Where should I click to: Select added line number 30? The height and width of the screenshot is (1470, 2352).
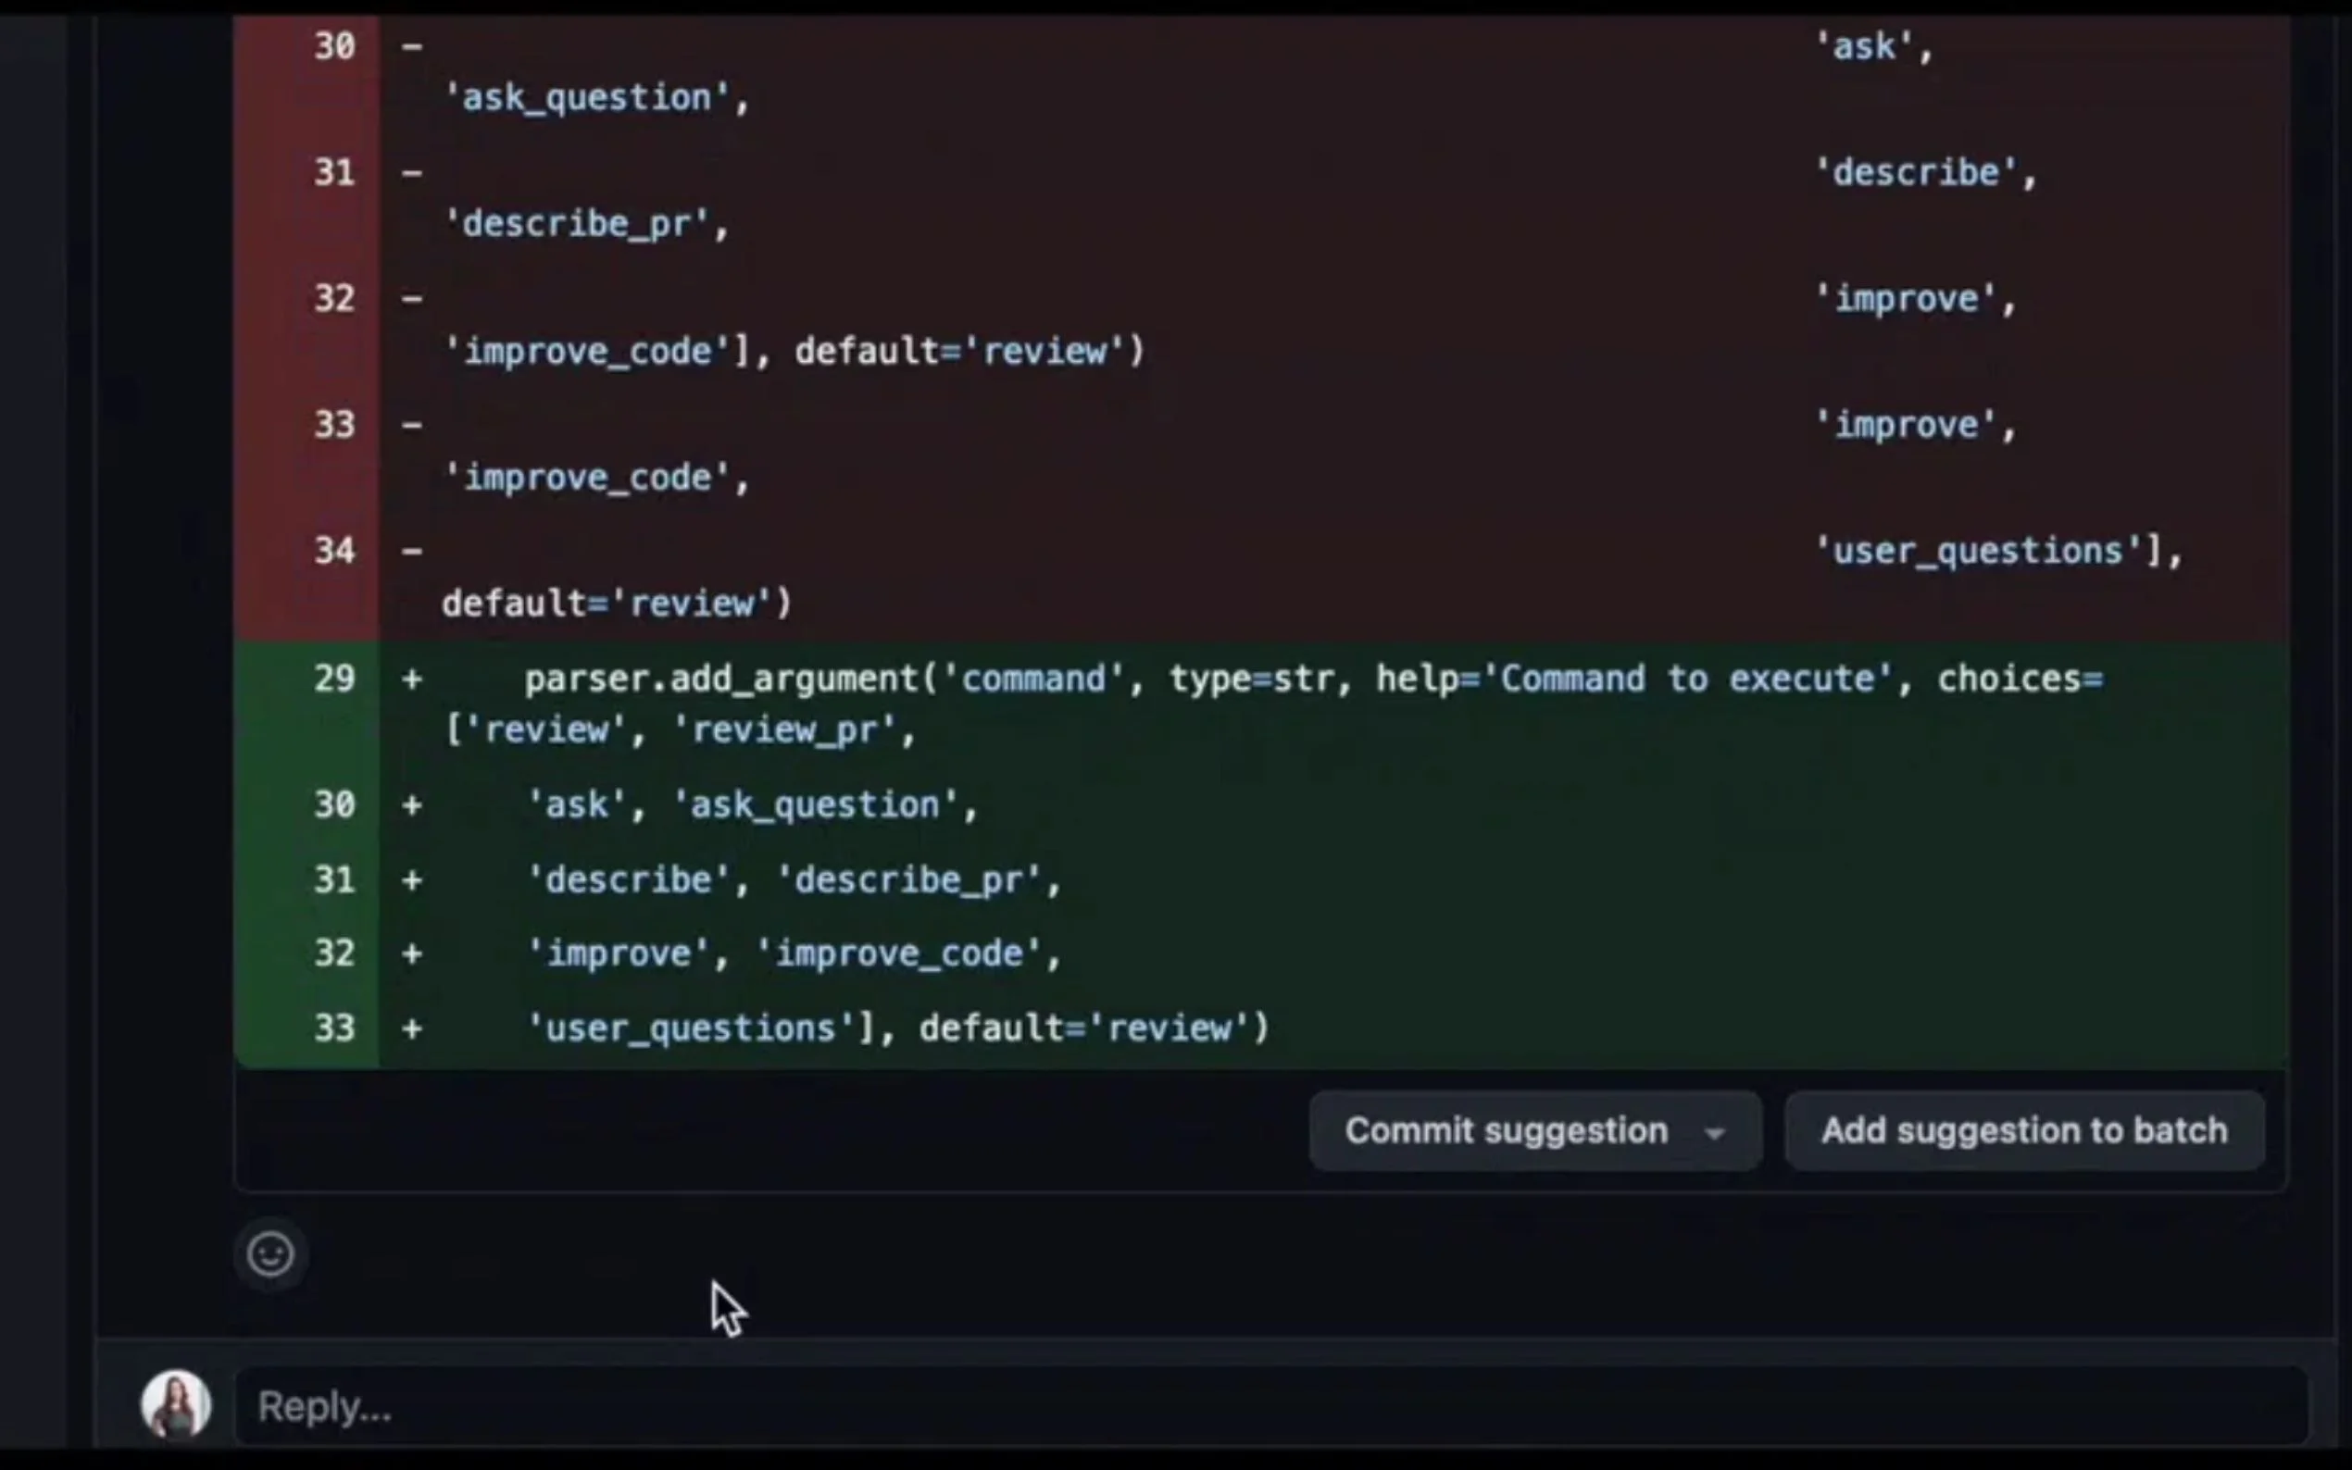[x=334, y=804]
